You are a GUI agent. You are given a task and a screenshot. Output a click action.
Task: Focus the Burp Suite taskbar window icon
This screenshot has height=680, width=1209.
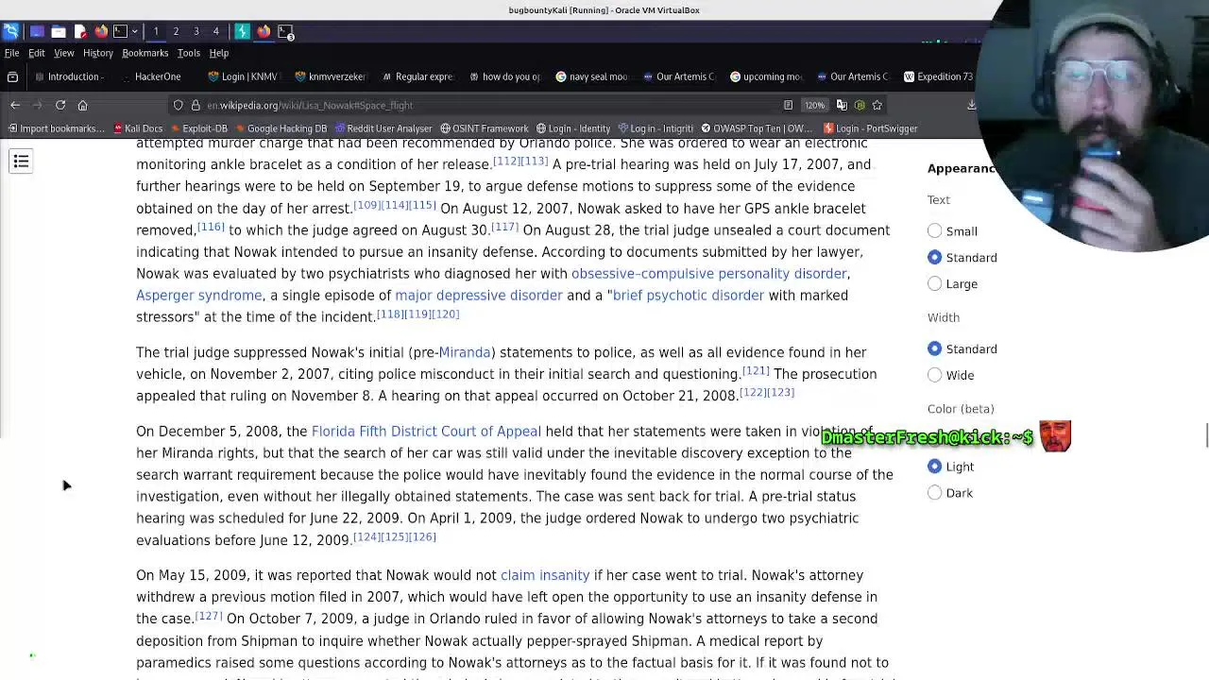pos(242,31)
